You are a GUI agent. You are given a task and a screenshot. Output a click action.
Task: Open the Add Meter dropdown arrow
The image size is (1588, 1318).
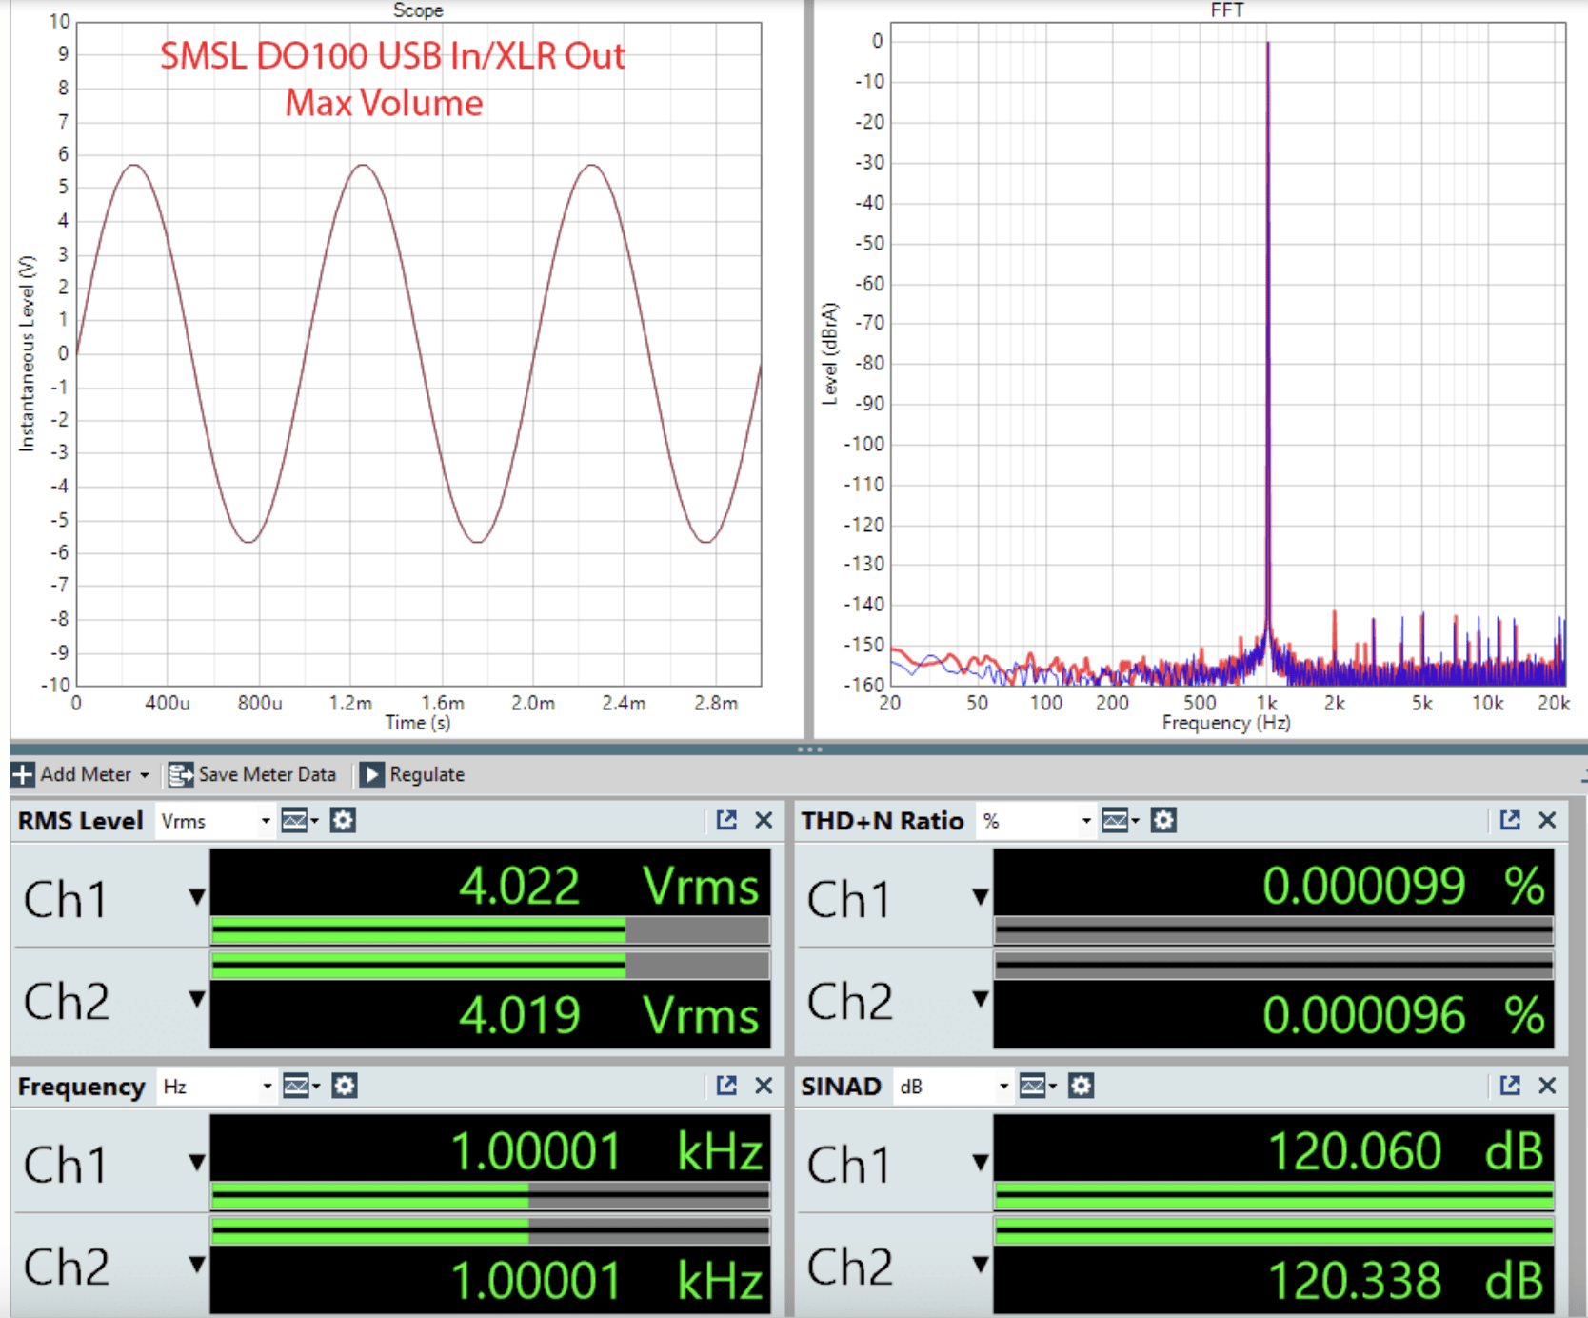[145, 775]
